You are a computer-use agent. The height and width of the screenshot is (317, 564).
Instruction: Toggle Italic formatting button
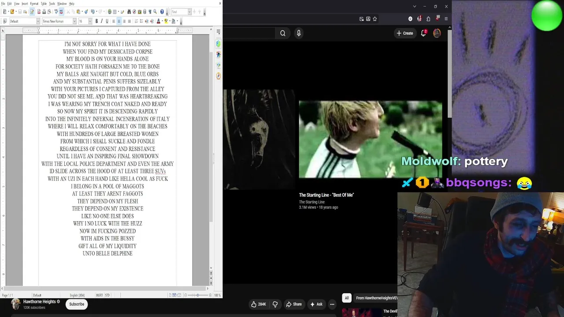click(x=102, y=21)
